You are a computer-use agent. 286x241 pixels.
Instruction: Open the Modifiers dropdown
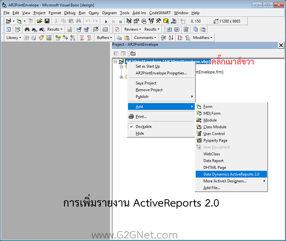click(202, 38)
